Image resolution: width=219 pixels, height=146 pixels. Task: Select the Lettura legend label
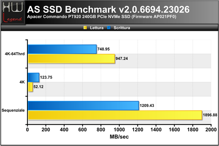pyautogui.click(x=97, y=28)
